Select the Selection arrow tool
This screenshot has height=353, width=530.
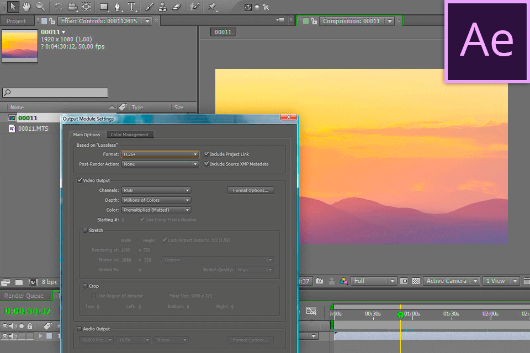13,7
